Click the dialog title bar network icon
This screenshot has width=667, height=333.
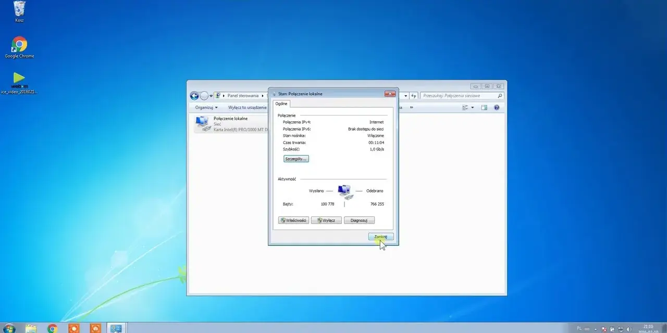pos(274,94)
